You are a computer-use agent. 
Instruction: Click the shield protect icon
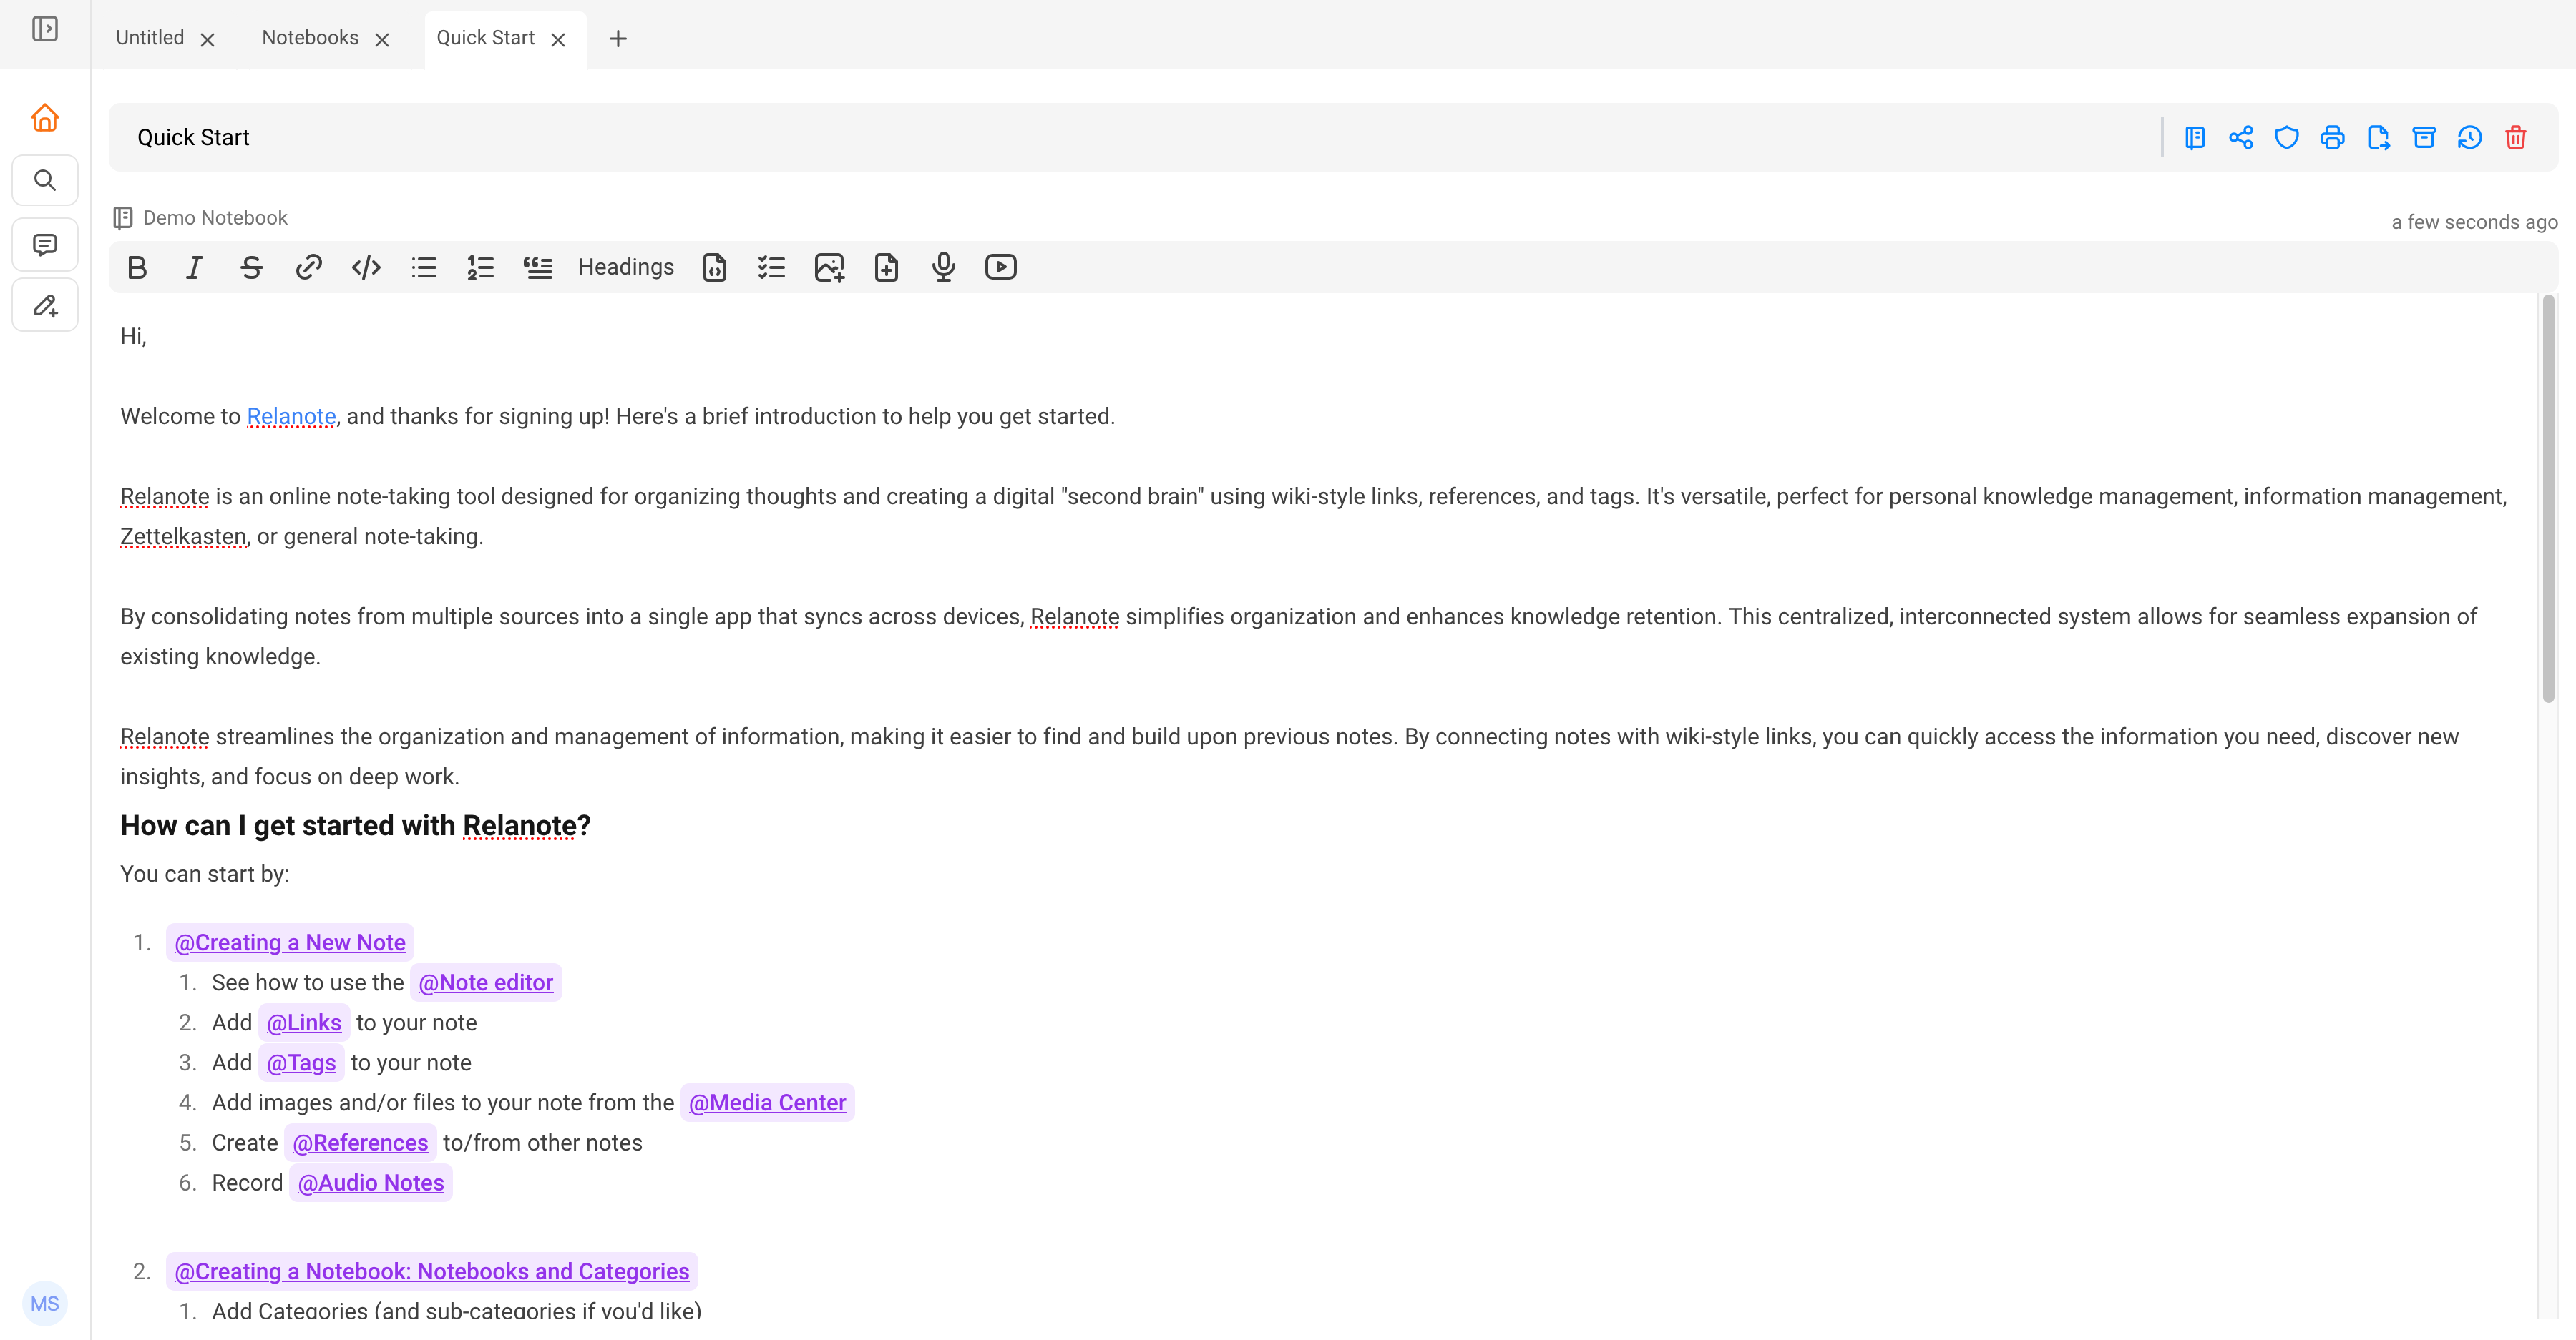pyautogui.click(x=2287, y=138)
